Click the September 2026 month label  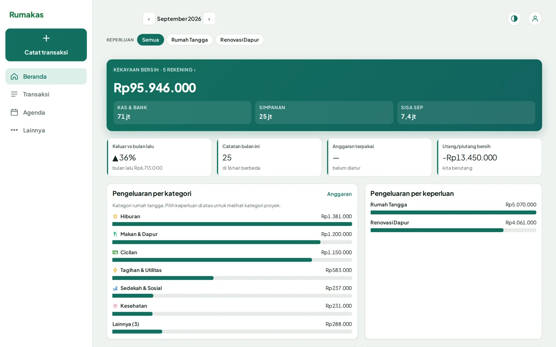click(179, 19)
